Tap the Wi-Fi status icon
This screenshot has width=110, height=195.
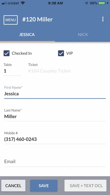click(23, 3)
